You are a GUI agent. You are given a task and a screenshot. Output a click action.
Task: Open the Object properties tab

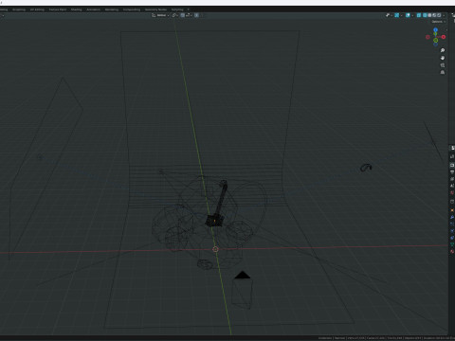coord(452,210)
